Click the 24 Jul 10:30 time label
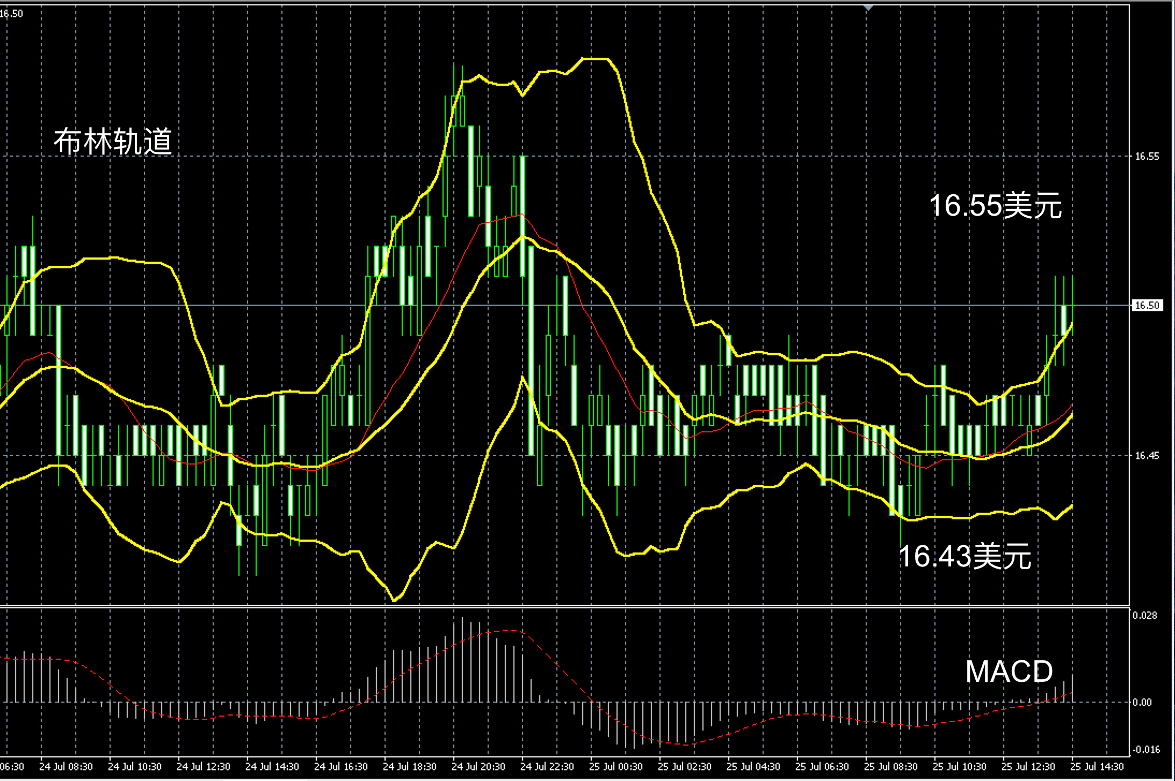 coord(135,767)
